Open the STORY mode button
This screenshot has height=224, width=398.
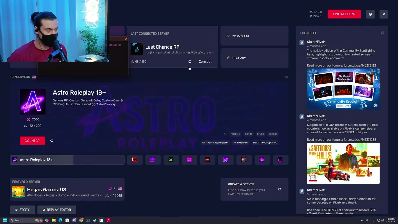click(x=22, y=210)
